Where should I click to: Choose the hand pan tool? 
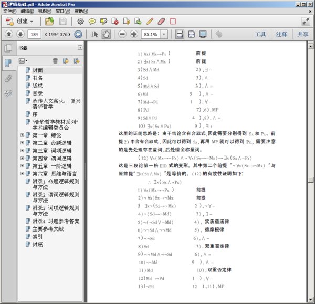pyautogui.click(x=106, y=34)
